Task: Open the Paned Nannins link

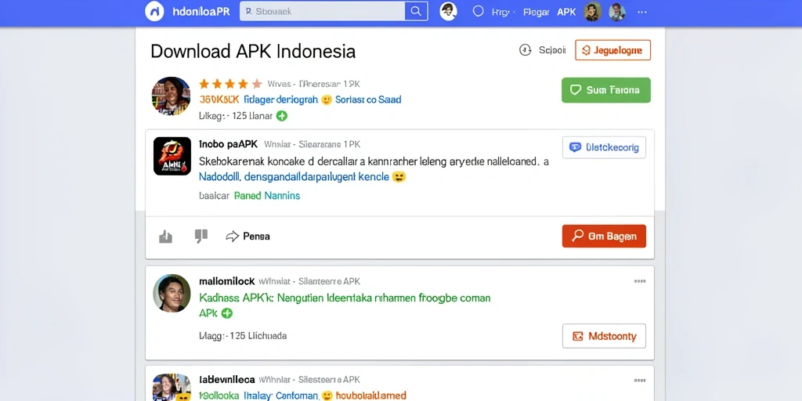Action: pos(267,196)
